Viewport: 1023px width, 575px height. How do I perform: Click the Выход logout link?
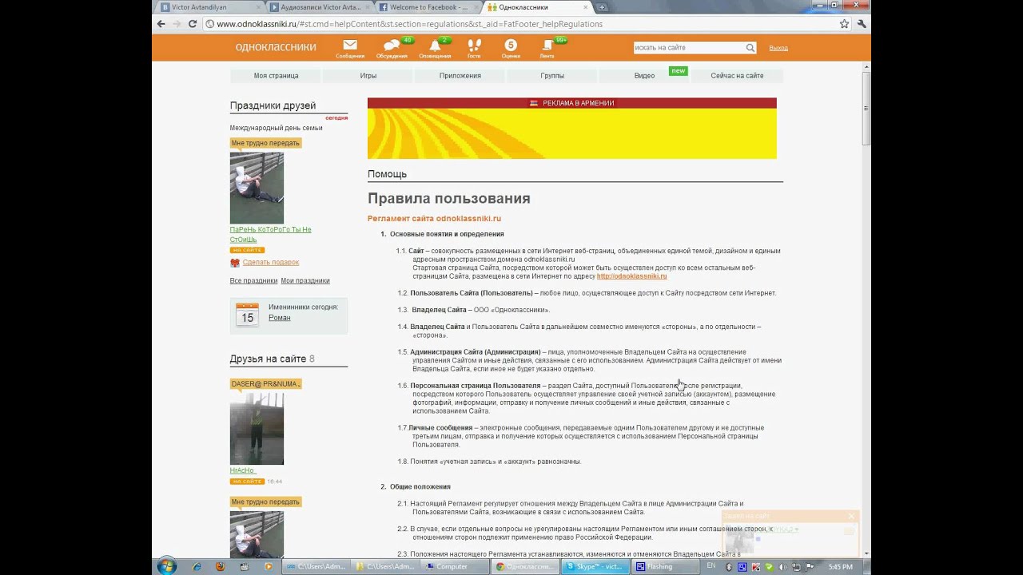click(778, 48)
